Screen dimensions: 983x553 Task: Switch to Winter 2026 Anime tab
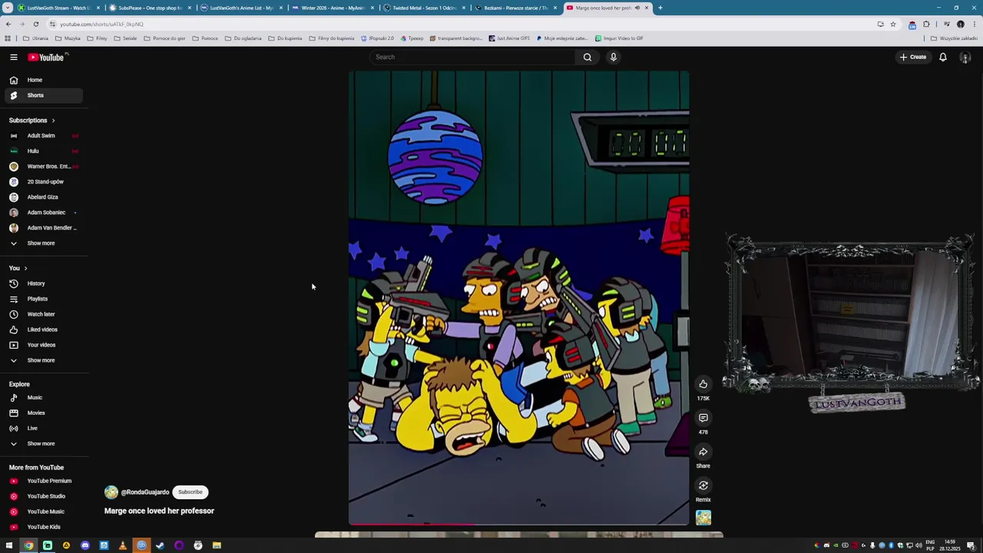pyautogui.click(x=333, y=8)
